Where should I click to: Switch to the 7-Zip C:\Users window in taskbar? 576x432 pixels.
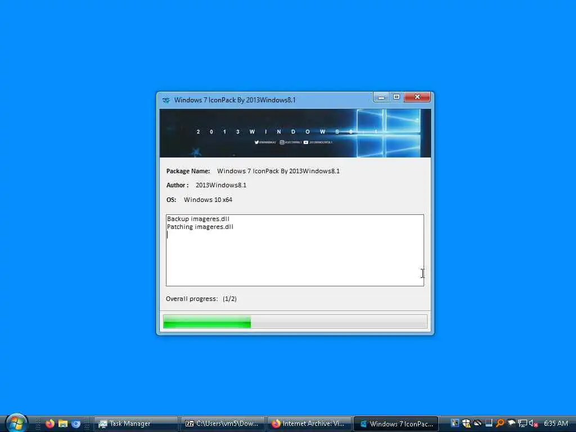coord(222,424)
